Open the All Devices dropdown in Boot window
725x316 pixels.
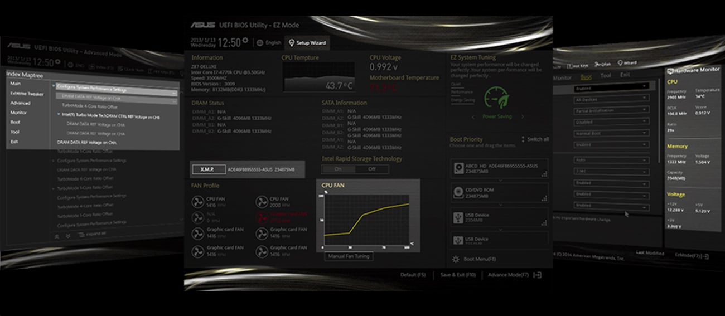(x=611, y=99)
